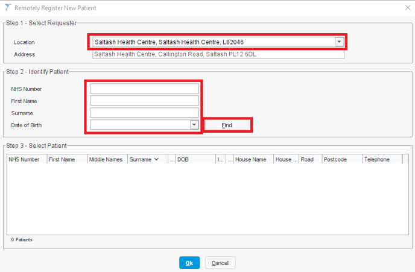
Task: Click into the First Name text box
Action: click(x=144, y=101)
